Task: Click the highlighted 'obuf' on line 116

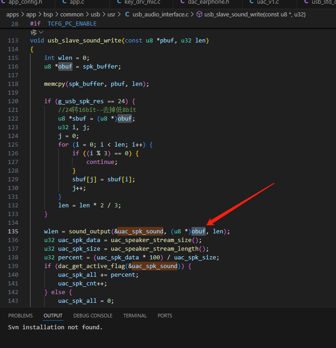Action: click(x=65, y=67)
